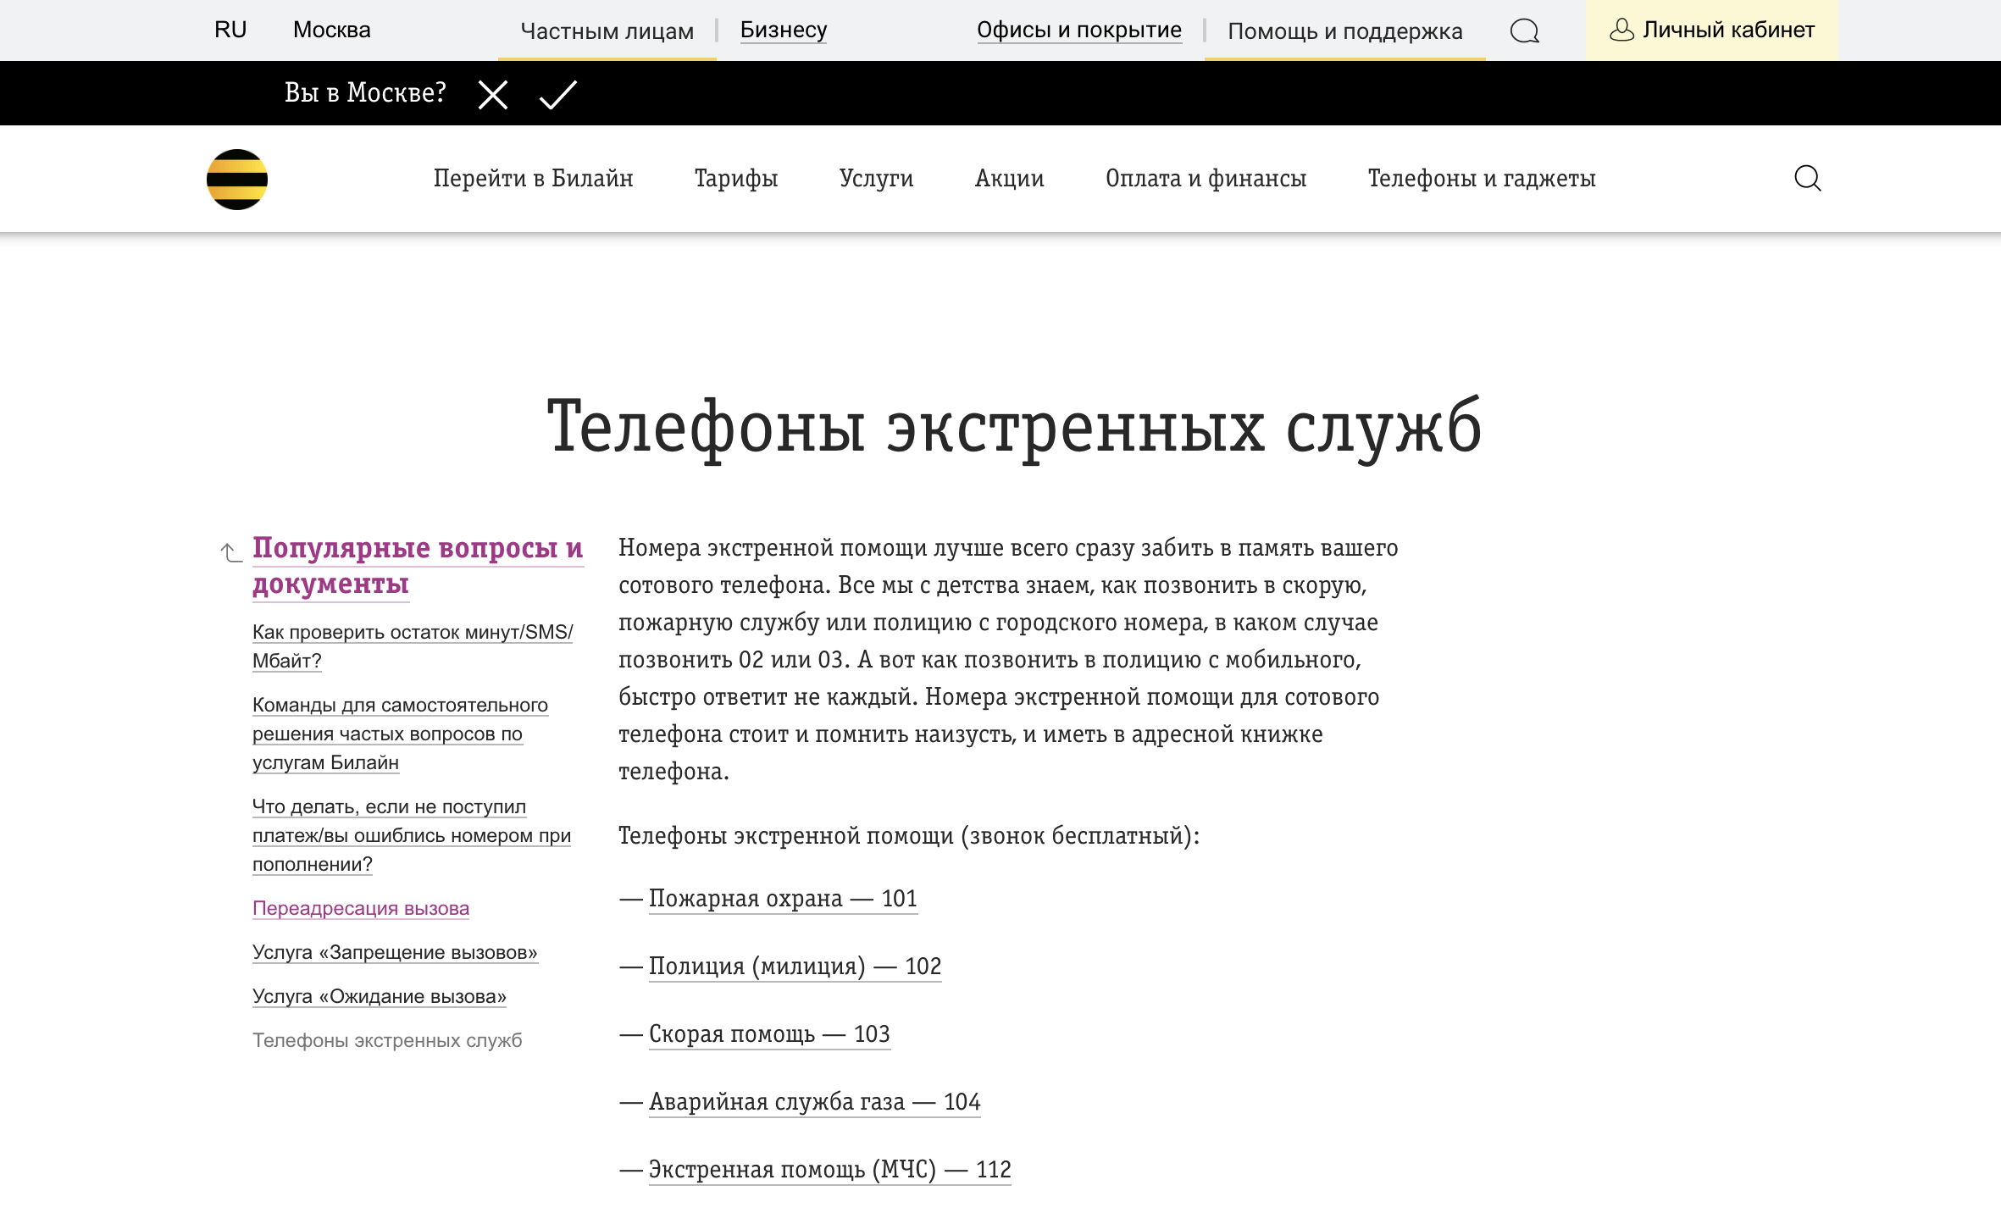Open Экстренная помощь (МЧС) — 112 link
The image size is (2001, 1213).
tap(829, 1169)
